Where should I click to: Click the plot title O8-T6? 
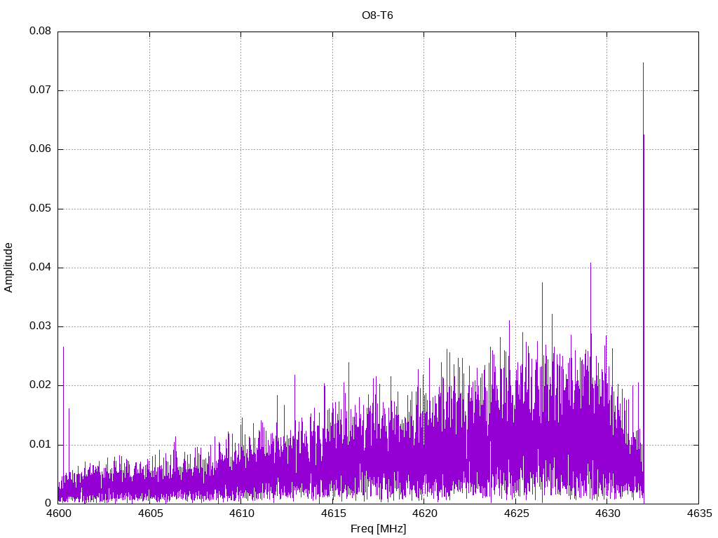pos(377,15)
